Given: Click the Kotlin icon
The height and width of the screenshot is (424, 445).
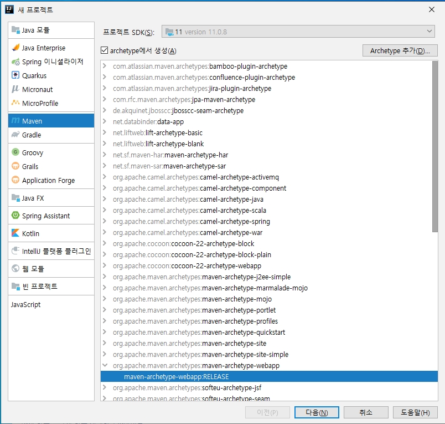Looking at the screenshot, I should pyautogui.click(x=15, y=233).
